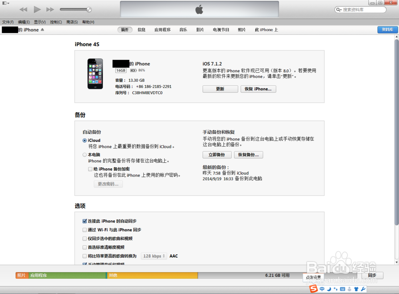Click the search magnifier dropdown icon
Viewport: 399px width, 294px height.
[x=339, y=10]
